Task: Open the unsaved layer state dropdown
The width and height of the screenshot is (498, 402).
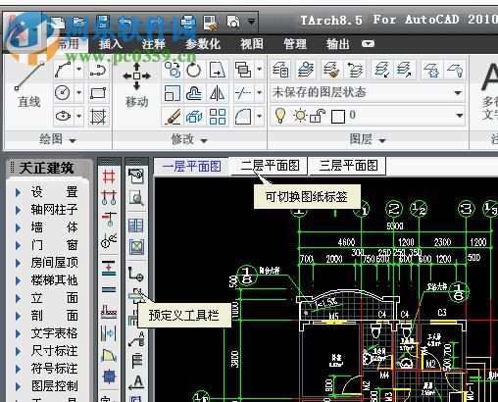Action: click(458, 93)
